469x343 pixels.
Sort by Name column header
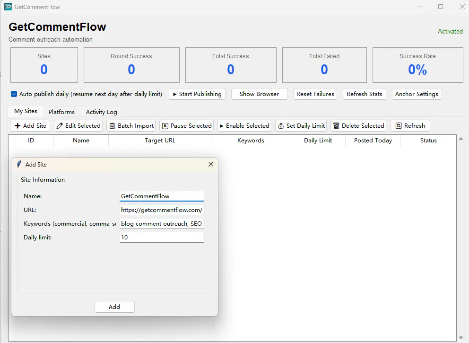pos(81,141)
